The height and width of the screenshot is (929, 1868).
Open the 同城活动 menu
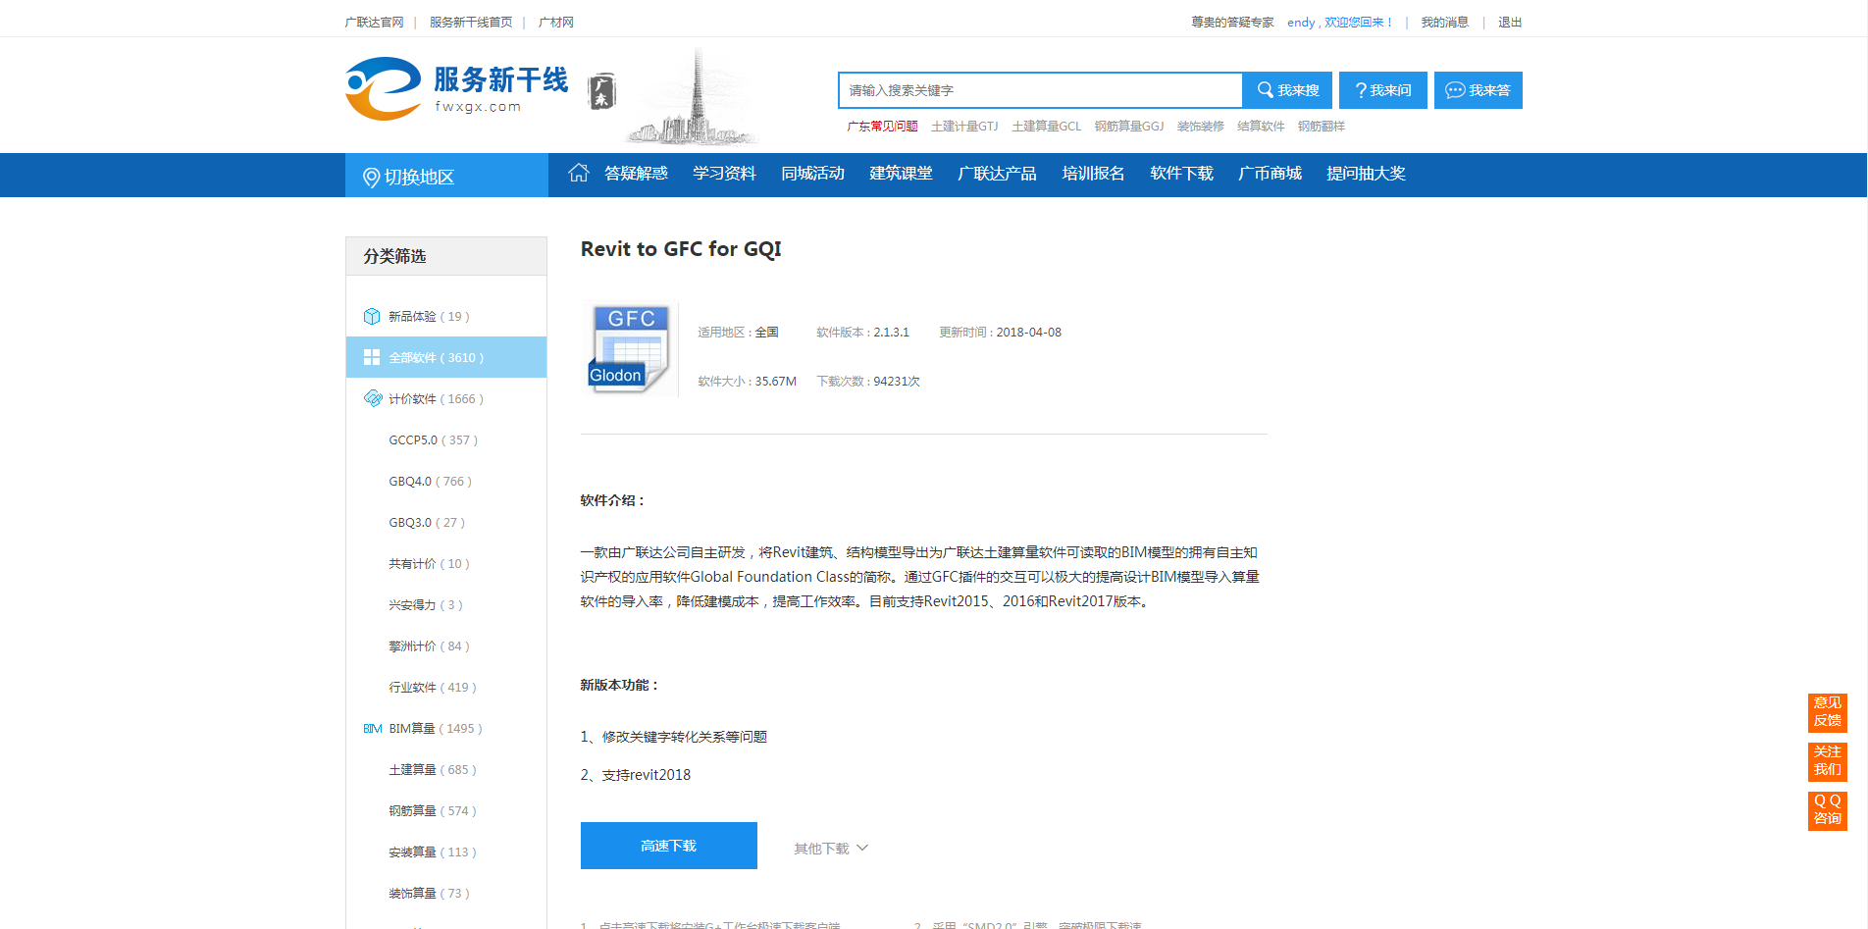coord(812,174)
